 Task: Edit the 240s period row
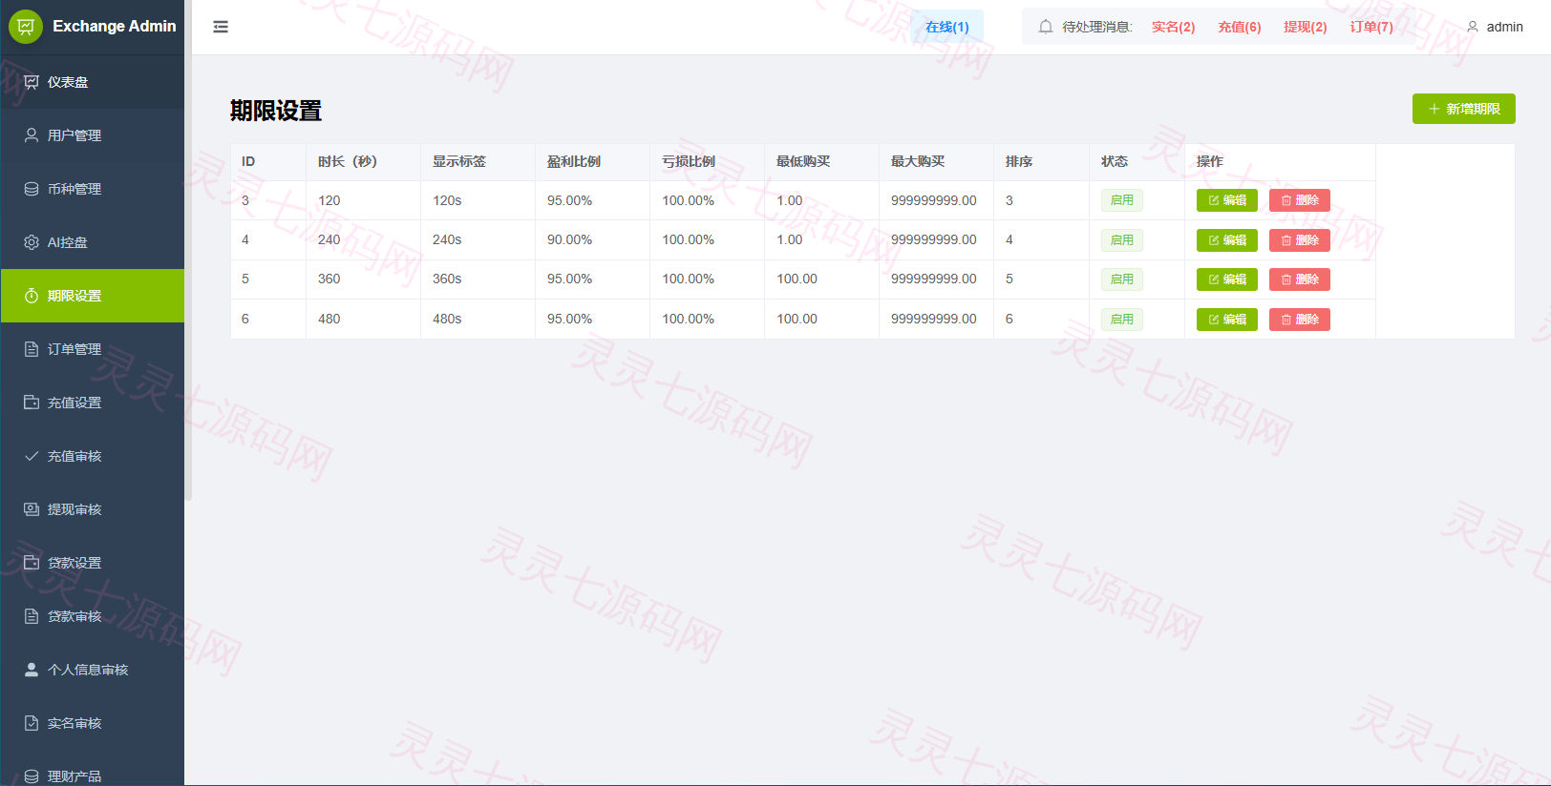(1226, 240)
